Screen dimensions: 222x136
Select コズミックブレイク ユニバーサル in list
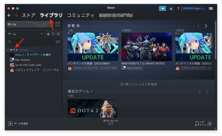click(37, 70)
